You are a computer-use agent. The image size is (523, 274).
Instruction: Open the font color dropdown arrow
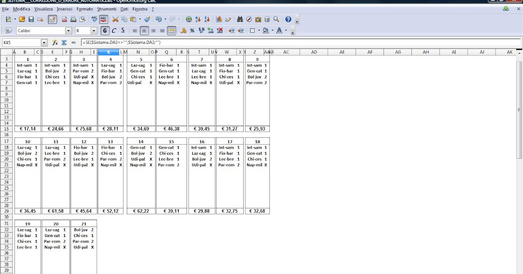pos(286,30)
